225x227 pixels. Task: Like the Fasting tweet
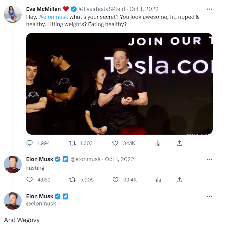(115, 180)
